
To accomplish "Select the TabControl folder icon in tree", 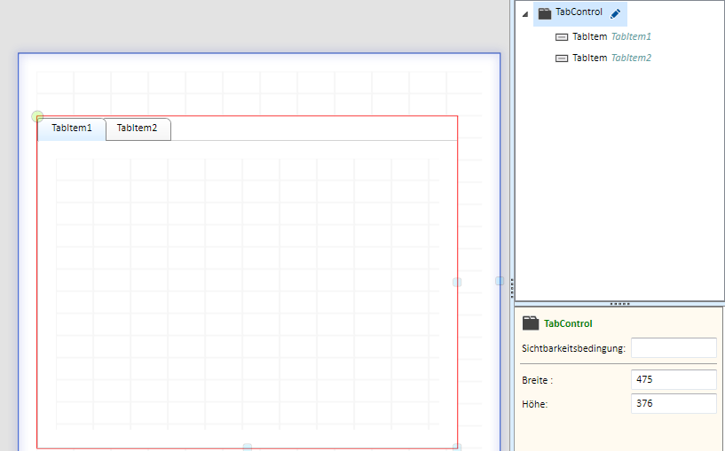I will click(x=545, y=13).
